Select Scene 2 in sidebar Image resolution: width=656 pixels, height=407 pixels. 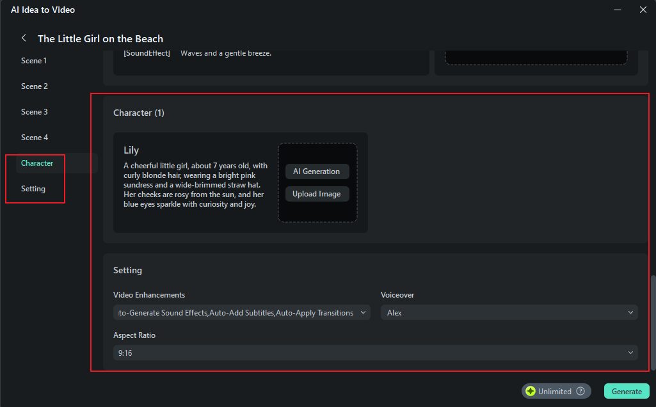(x=35, y=86)
